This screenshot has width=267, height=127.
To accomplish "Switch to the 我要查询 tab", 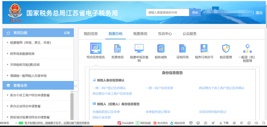I will (140, 34).
